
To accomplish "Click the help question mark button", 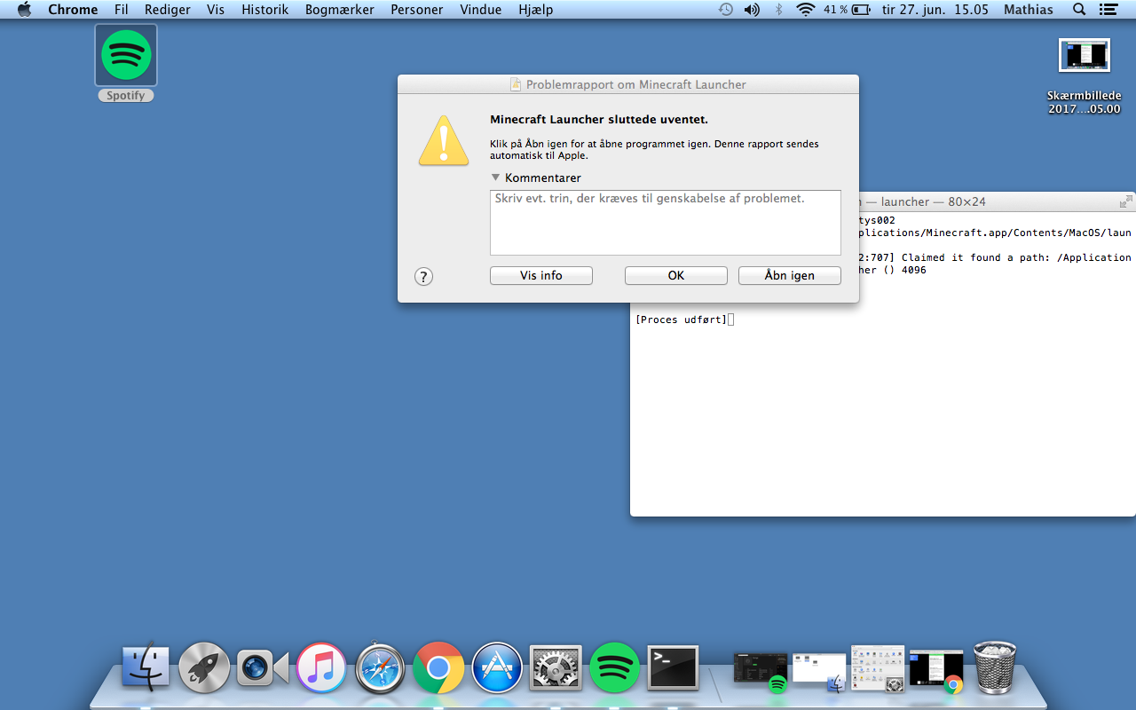I will click(424, 276).
